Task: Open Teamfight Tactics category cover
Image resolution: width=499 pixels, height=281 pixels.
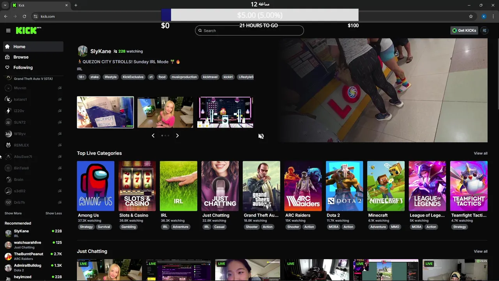Action: [469, 186]
